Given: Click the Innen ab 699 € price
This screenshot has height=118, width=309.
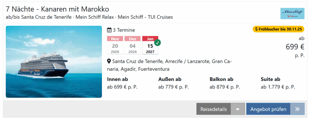Looking at the screenshot, I should [122, 87].
